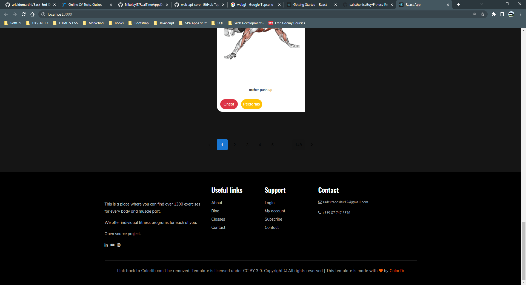
Task: Click the share icon in the address bar
Action: tap(474, 14)
